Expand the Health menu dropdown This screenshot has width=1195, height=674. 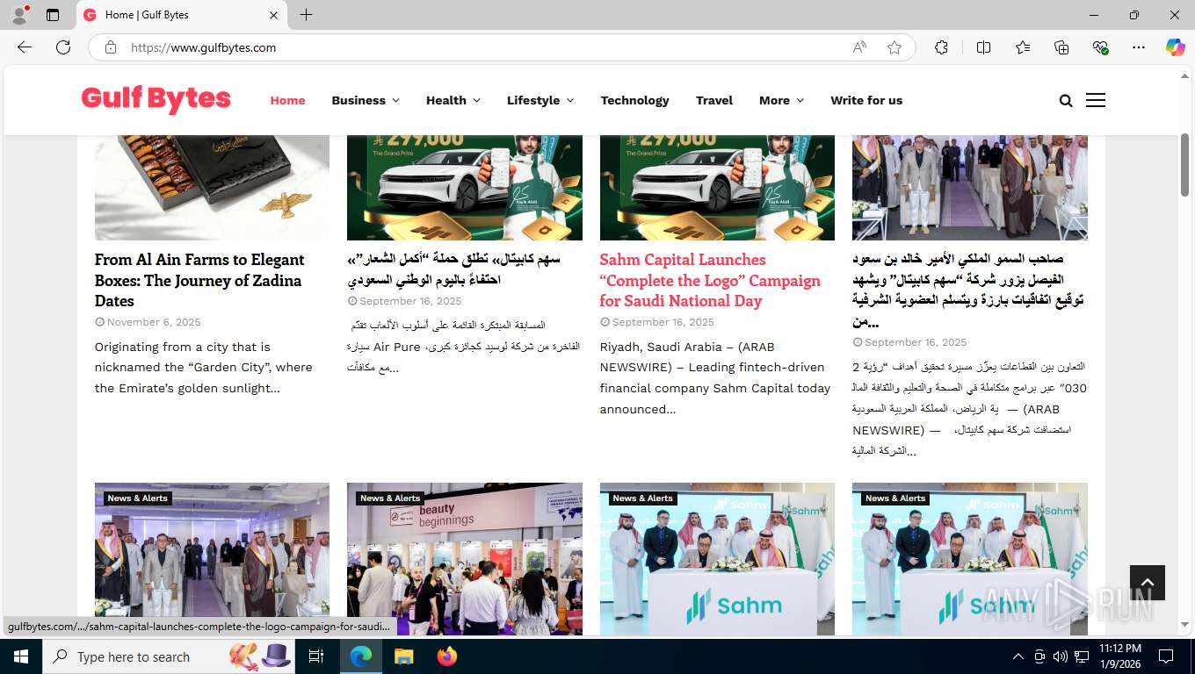pyautogui.click(x=453, y=100)
